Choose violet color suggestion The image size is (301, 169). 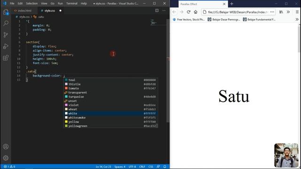click(111, 105)
